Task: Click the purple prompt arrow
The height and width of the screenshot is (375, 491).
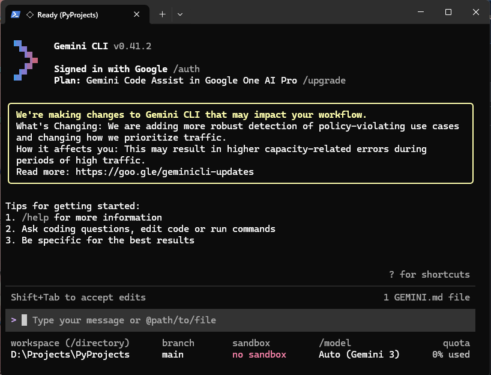Action: tap(13, 320)
